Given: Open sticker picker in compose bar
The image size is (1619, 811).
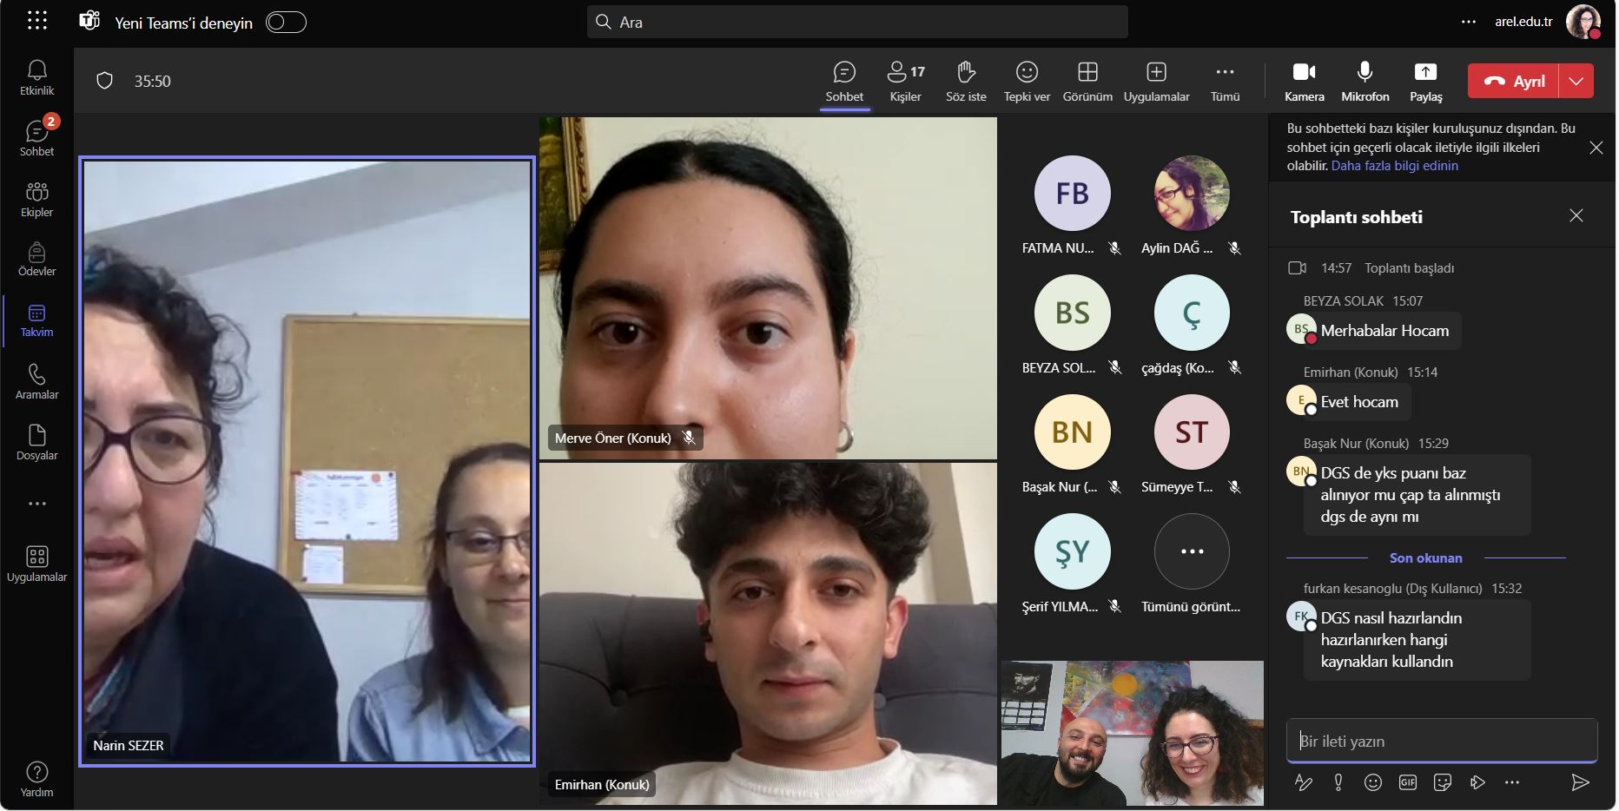Looking at the screenshot, I should (x=1443, y=782).
